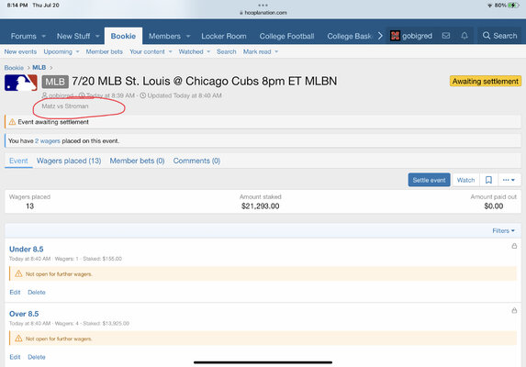This screenshot has width=526, height=367.
Task: Open the 2 wagers link
Action: [x=48, y=141]
